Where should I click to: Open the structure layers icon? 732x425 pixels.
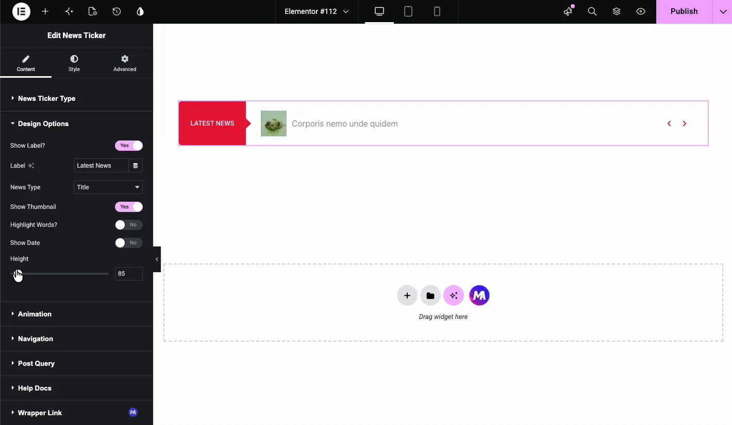[x=617, y=11]
